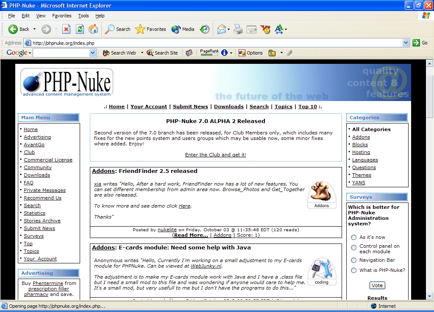Open the Google logo menu arrow

(x=30, y=53)
